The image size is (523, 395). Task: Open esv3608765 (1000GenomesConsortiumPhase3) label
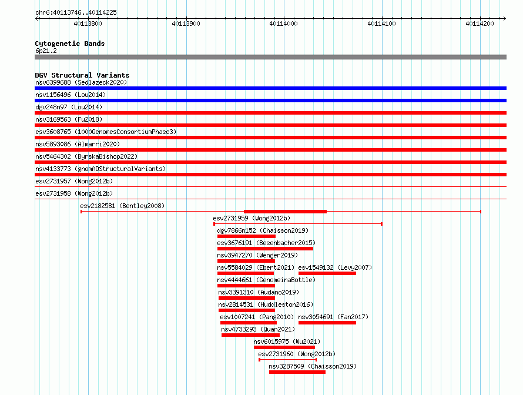click(x=106, y=132)
